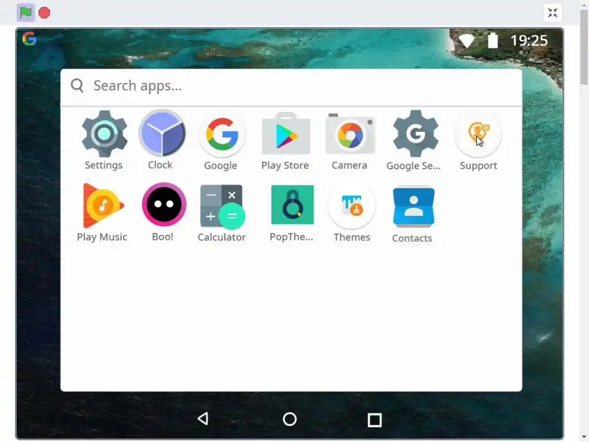Viewport: 589px width, 442px height.
Task: Click the Search apps input field
Action: tap(291, 86)
